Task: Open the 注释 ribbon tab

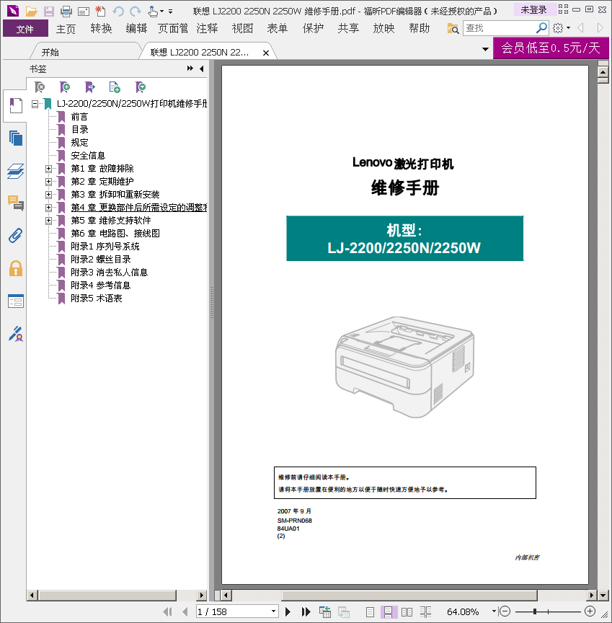Action: pos(208,29)
